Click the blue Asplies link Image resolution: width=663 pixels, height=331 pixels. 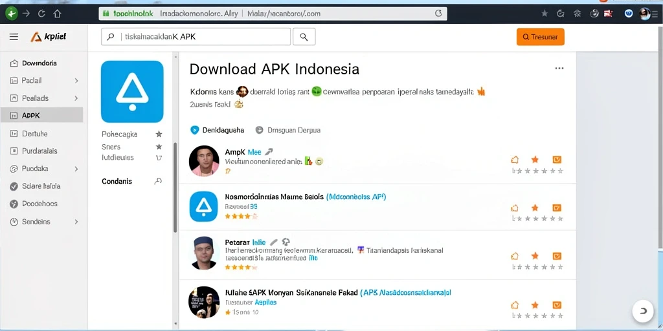pyautogui.click(x=265, y=303)
